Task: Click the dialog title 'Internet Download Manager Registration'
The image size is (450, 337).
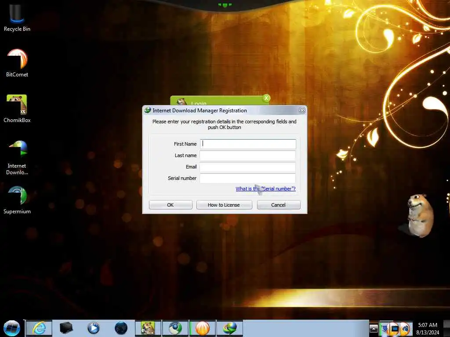Action: 200,110
